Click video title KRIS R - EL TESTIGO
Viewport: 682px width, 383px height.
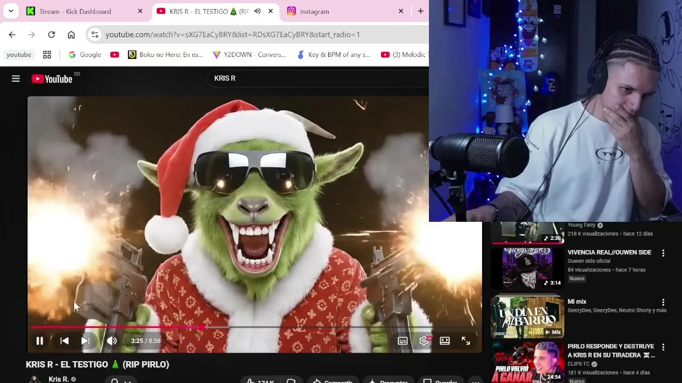98,365
